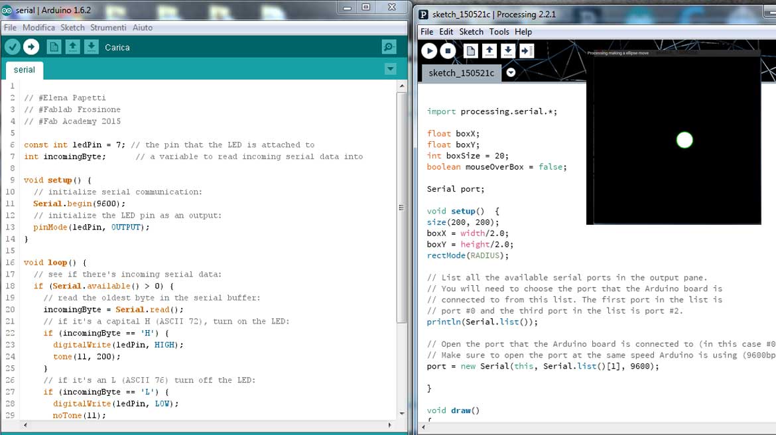This screenshot has height=435, width=776.
Task: Export the Processing application arrow icon
Action: pos(527,50)
